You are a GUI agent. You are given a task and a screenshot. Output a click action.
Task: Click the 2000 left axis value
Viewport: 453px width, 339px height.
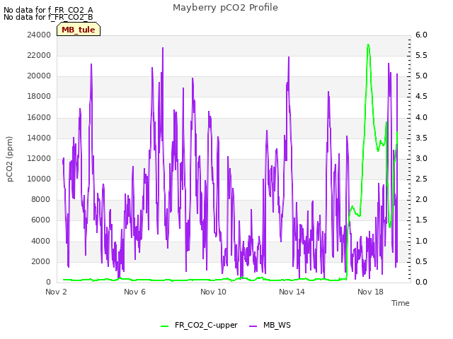coord(41,261)
